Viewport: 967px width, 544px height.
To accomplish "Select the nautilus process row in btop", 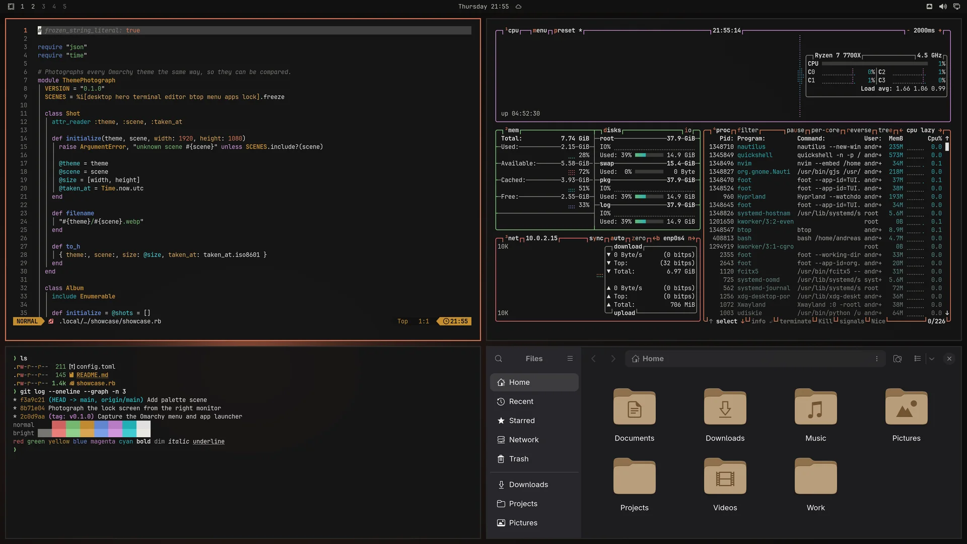I will click(825, 147).
